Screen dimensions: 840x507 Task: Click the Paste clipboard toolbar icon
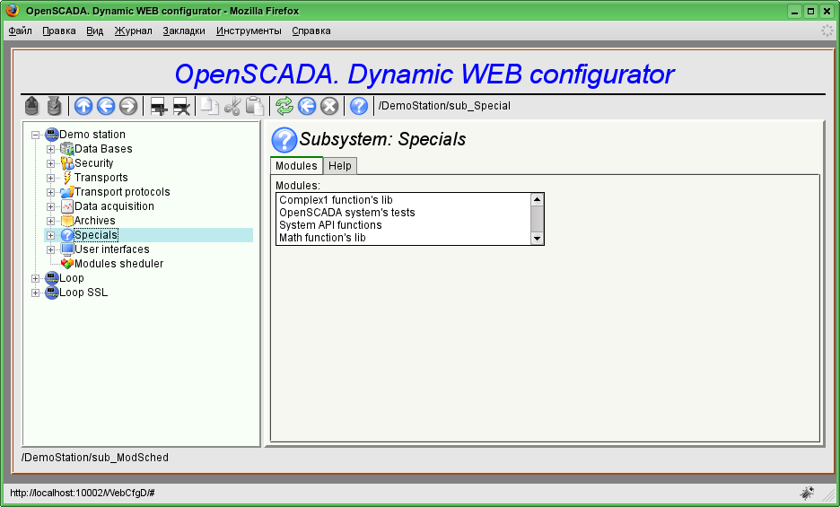[255, 106]
